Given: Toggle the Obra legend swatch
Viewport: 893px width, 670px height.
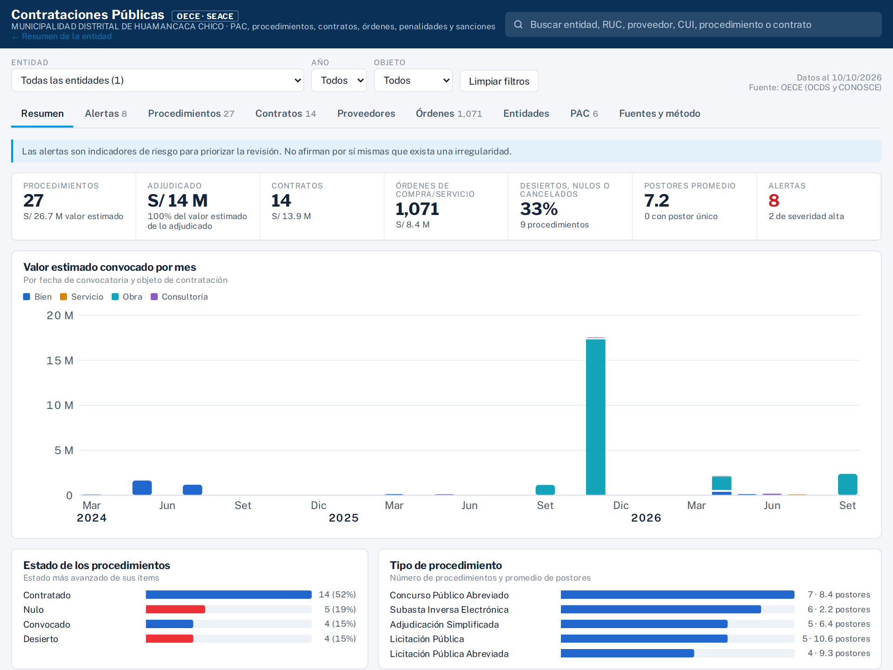Looking at the screenshot, I should [115, 297].
